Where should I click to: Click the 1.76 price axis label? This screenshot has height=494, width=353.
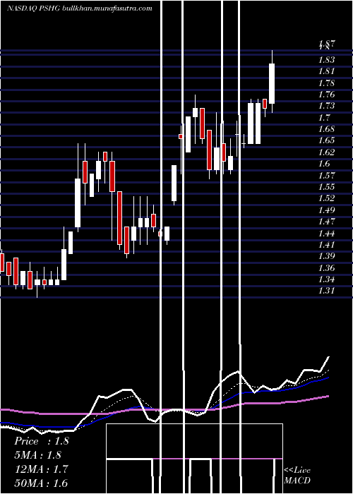326,94
